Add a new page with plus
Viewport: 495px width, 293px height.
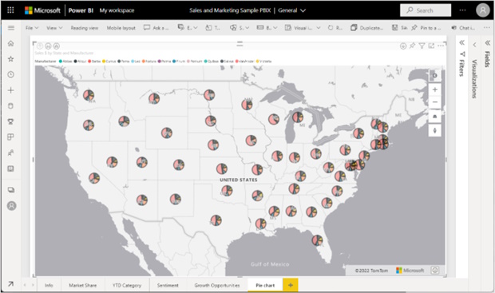point(291,285)
